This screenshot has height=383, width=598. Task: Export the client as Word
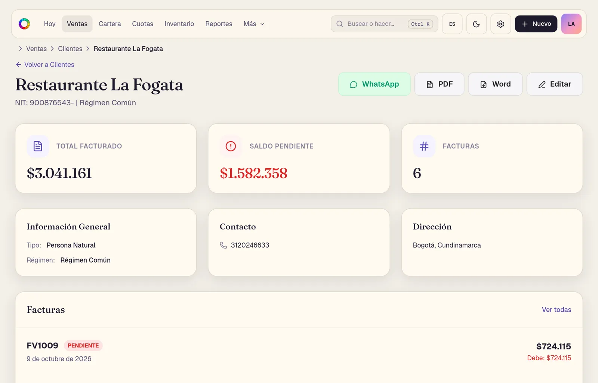tap(495, 84)
